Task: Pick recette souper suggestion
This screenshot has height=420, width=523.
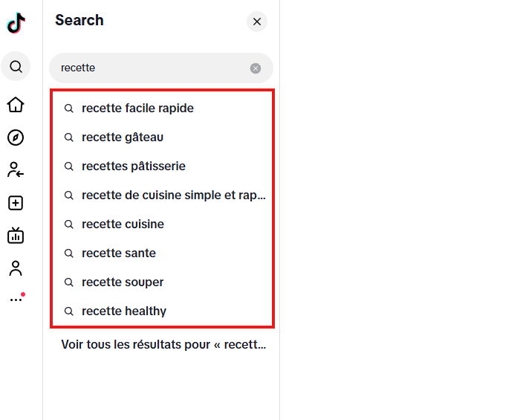Action: pyautogui.click(x=123, y=282)
